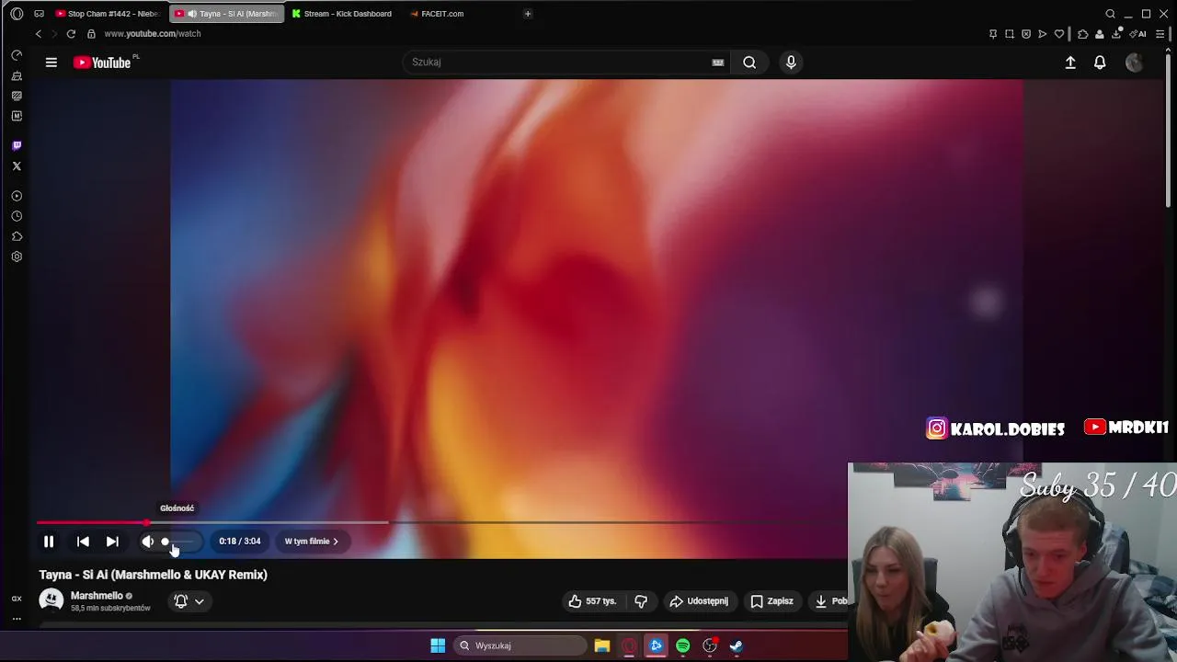
Task: Pause the video playback
Action: coord(49,542)
